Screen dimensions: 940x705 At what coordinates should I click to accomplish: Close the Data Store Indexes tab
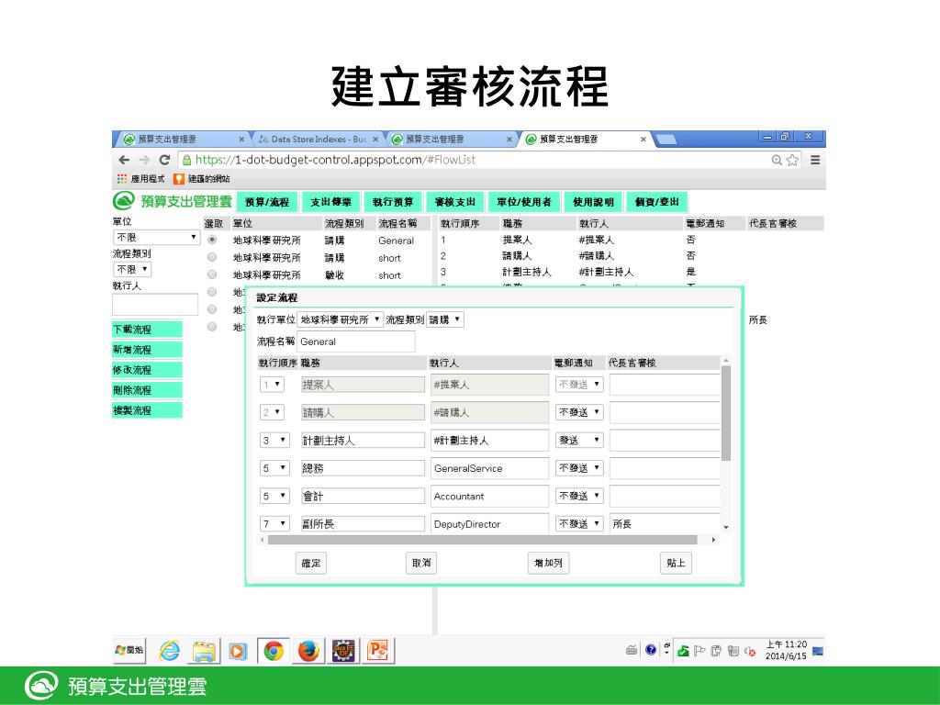[375, 140]
